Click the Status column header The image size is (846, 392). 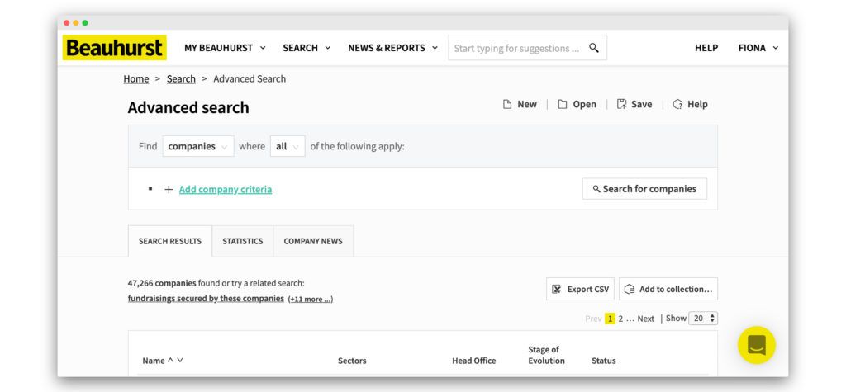[x=603, y=361]
